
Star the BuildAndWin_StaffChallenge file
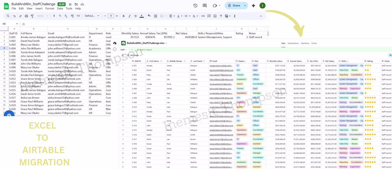(70, 4)
